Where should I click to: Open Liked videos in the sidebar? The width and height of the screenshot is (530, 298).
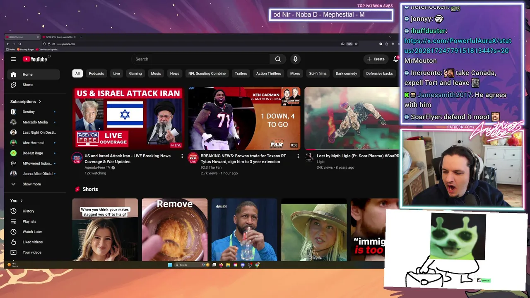click(34, 242)
